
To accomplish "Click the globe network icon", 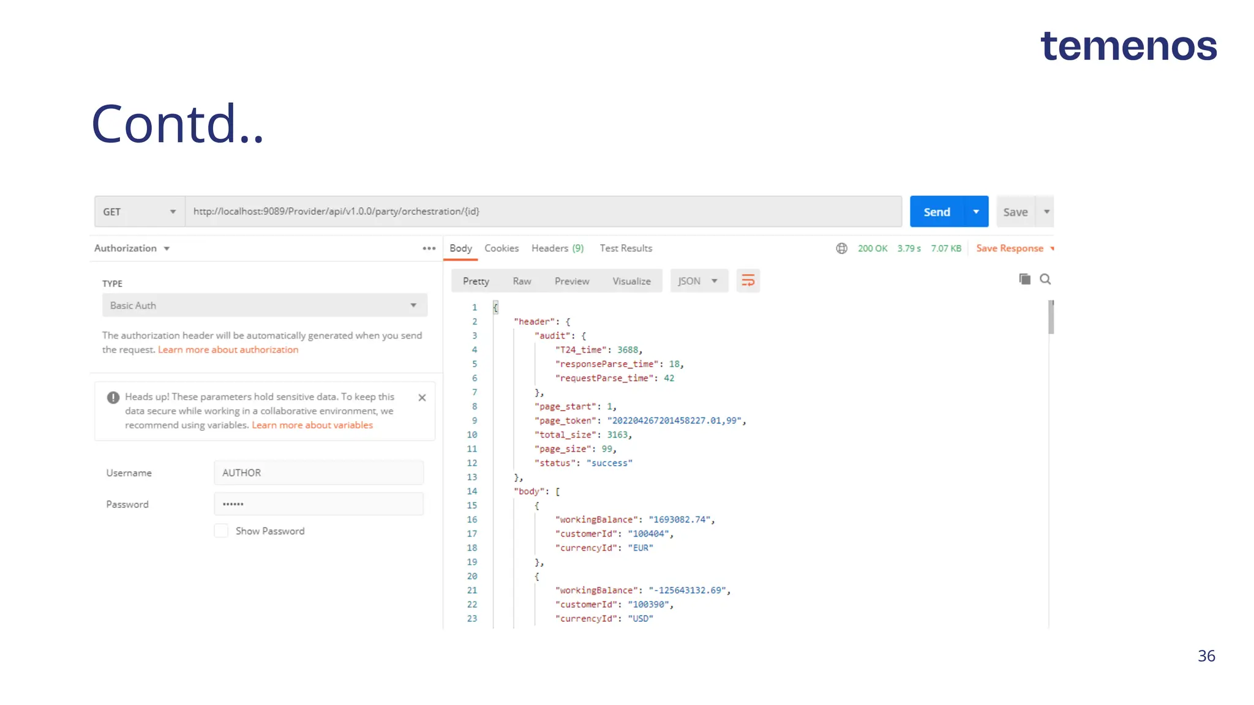I will 842,248.
